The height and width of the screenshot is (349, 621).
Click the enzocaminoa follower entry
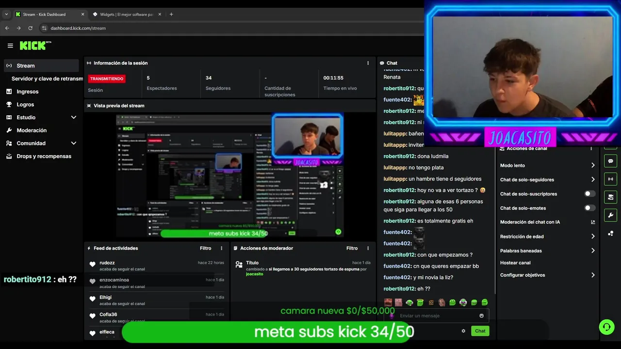click(x=156, y=283)
